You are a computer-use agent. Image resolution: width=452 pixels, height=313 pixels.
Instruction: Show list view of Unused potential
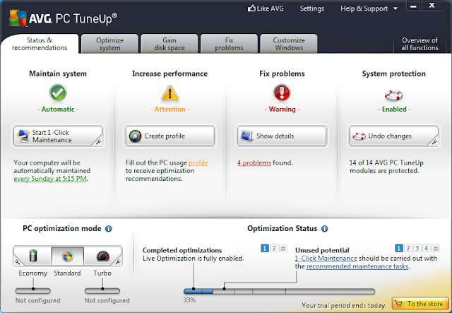(436, 248)
